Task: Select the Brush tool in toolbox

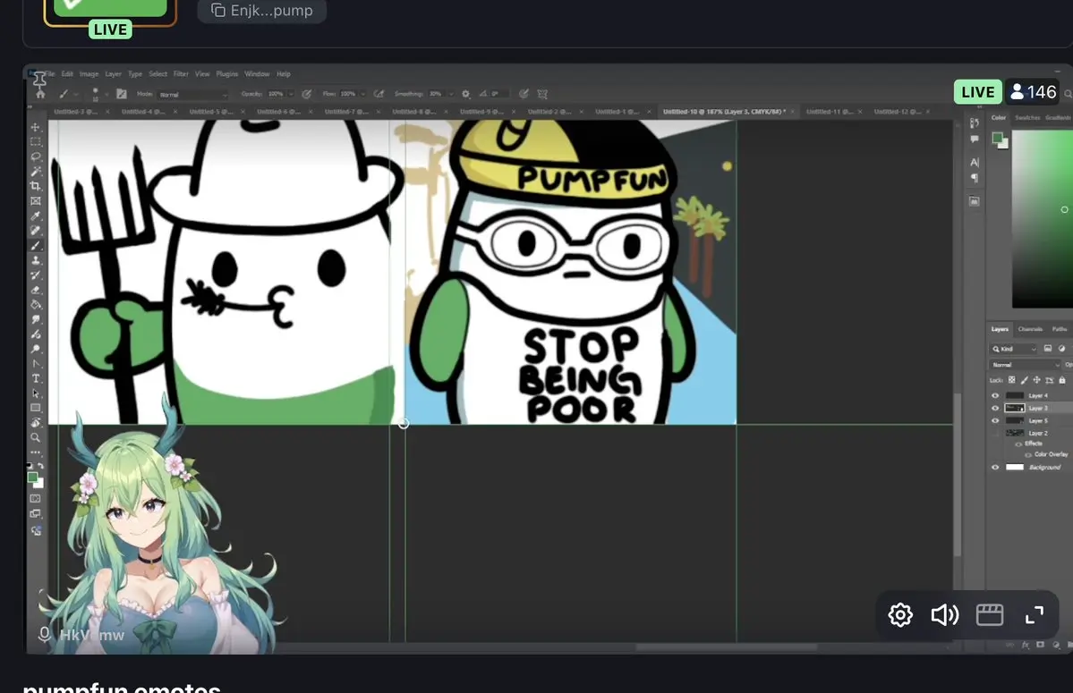Action: coord(36,245)
